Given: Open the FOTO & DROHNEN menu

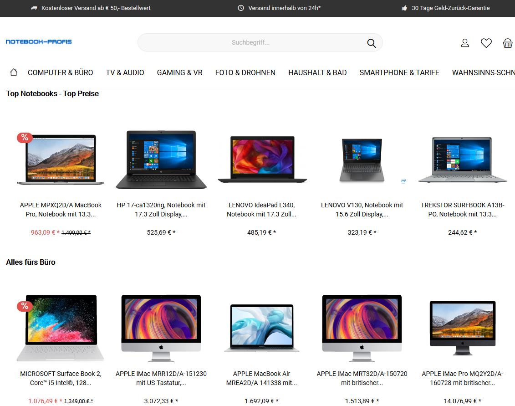Looking at the screenshot, I should (245, 72).
